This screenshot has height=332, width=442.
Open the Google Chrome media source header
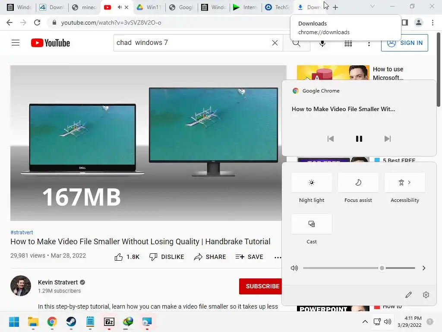point(316,91)
